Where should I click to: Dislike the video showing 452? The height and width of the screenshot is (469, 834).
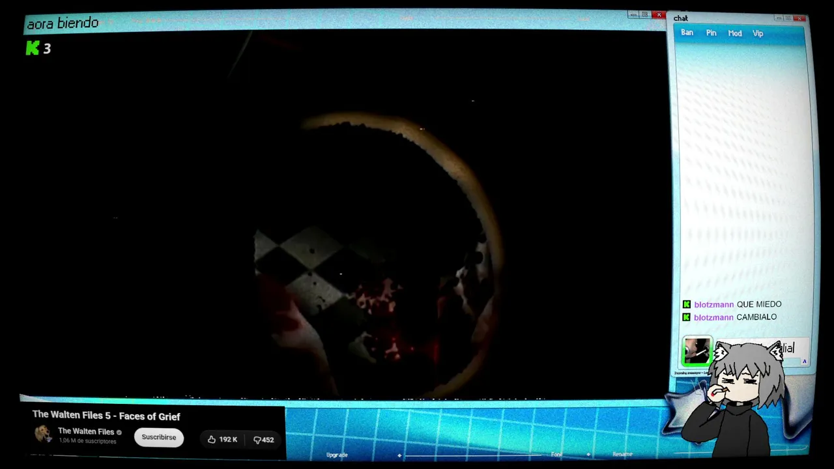264,440
